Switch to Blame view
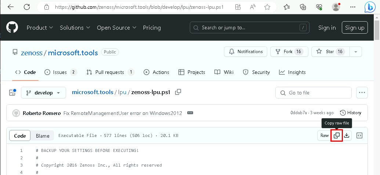The height and width of the screenshot is (175, 380). tap(43, 136)
